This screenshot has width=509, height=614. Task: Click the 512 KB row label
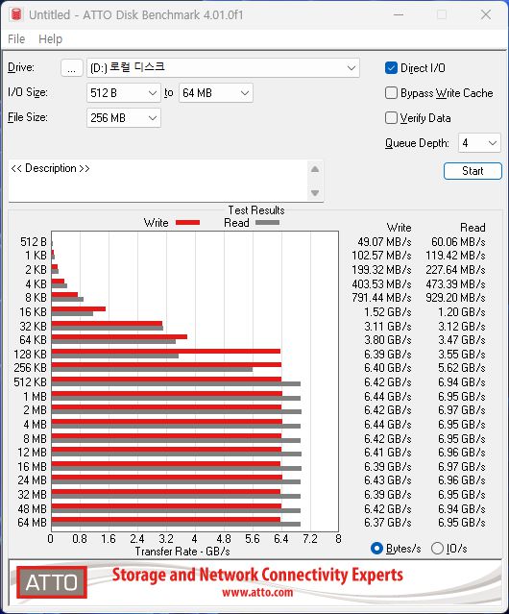point(30,382)
